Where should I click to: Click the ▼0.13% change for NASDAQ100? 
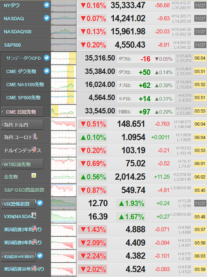(93, 32)
